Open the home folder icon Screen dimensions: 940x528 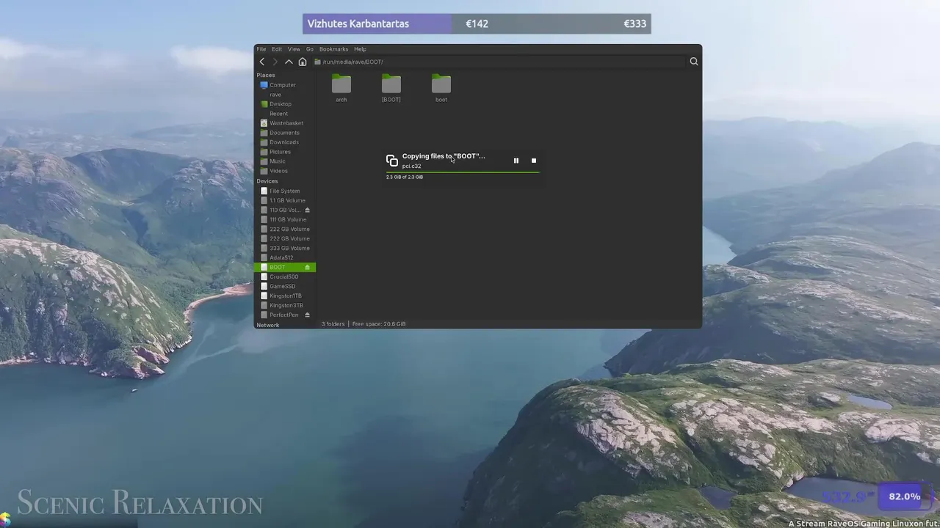pyautogui.click(x=303, y=62)
